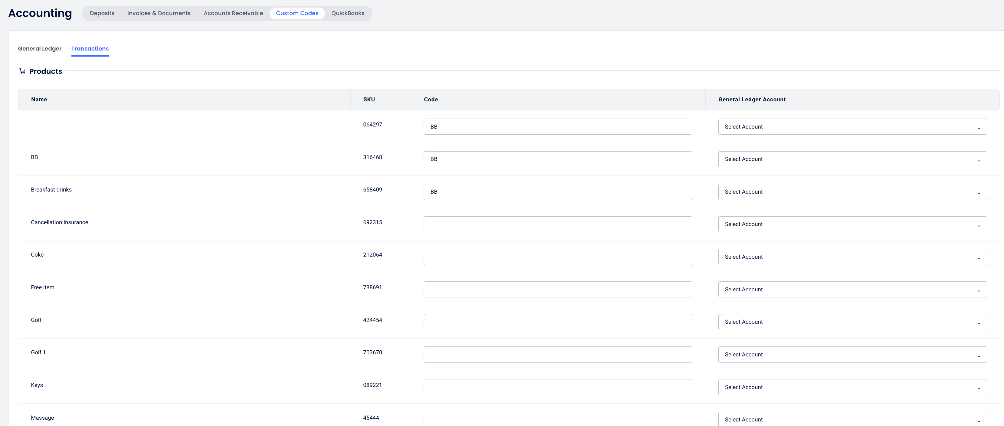
Task: Click the Code field for BB product
Action: [557, 159]
